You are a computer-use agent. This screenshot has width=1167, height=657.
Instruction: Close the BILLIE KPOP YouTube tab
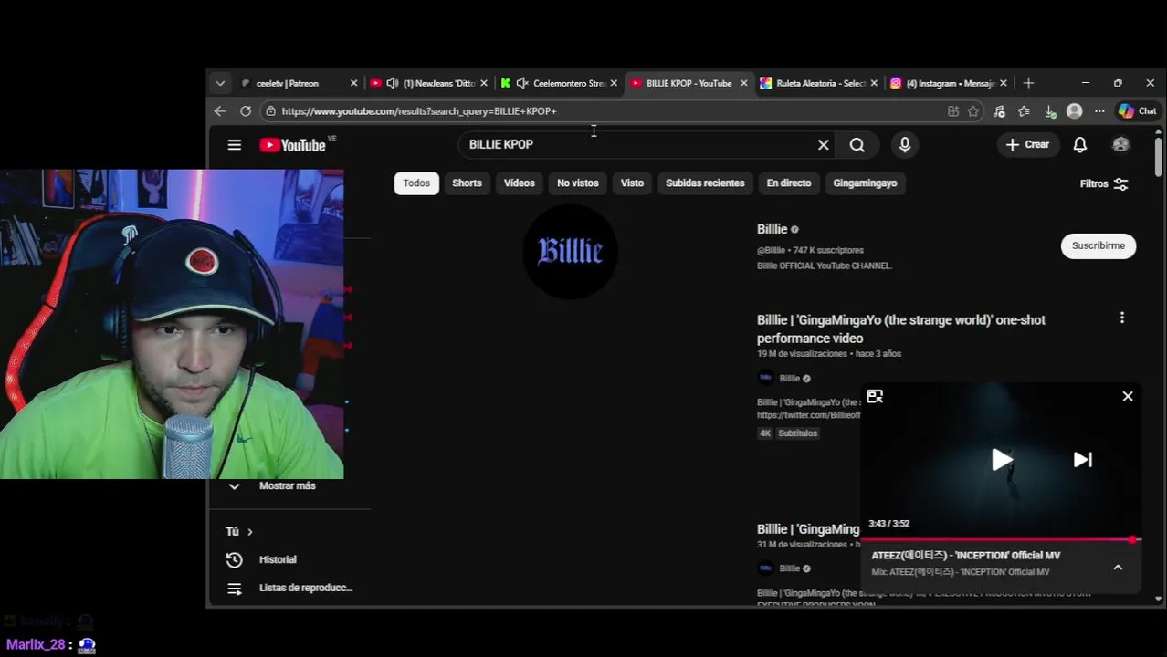click(x=743, y=83)
